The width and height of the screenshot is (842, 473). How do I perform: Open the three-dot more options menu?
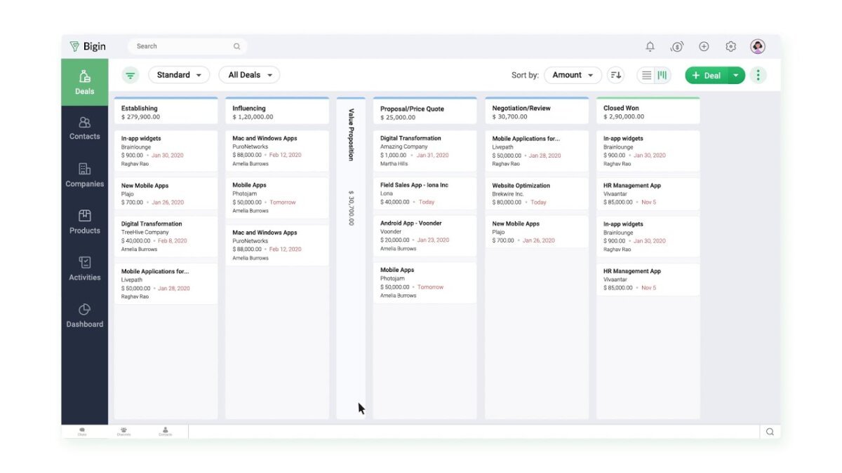click(x=758, y=75)
